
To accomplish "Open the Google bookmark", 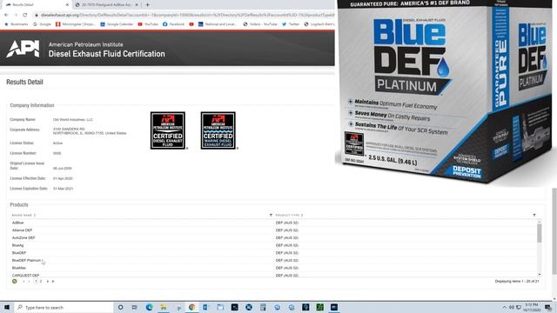I will (x=43, y=24).
